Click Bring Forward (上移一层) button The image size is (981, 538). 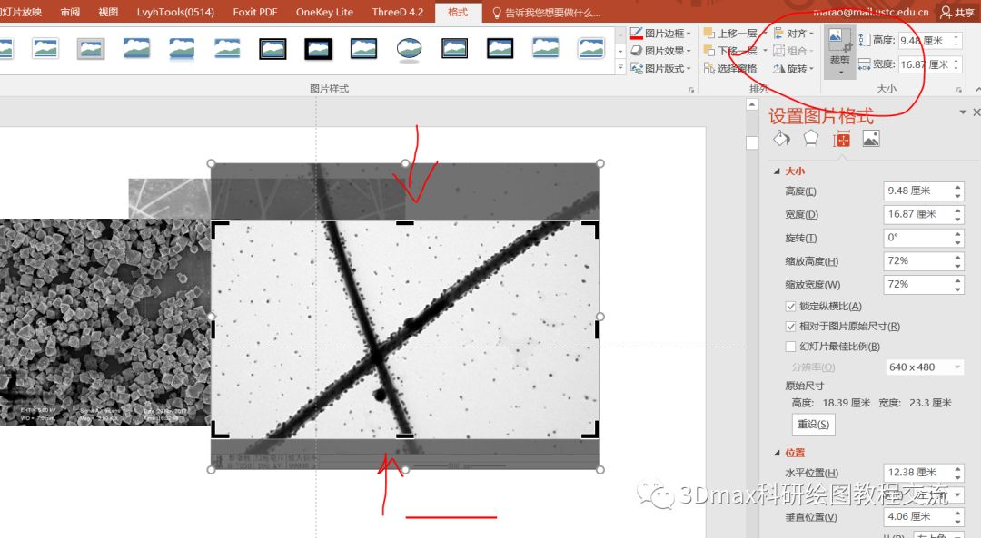click(x=730, y=34)
